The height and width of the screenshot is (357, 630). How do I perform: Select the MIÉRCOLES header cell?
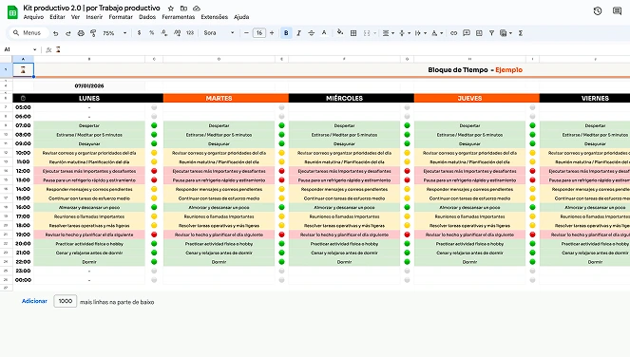[x=344, y=98]
